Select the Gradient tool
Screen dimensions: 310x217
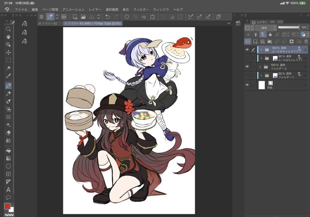[x=8, y=159]
